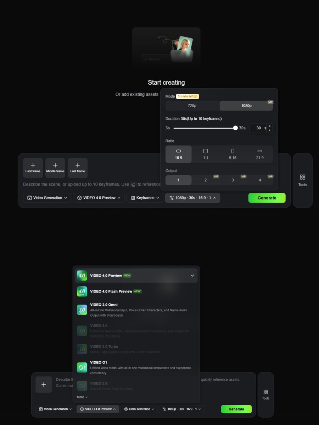
Task: Expand More models at list bottom
Action: [82, 397]
